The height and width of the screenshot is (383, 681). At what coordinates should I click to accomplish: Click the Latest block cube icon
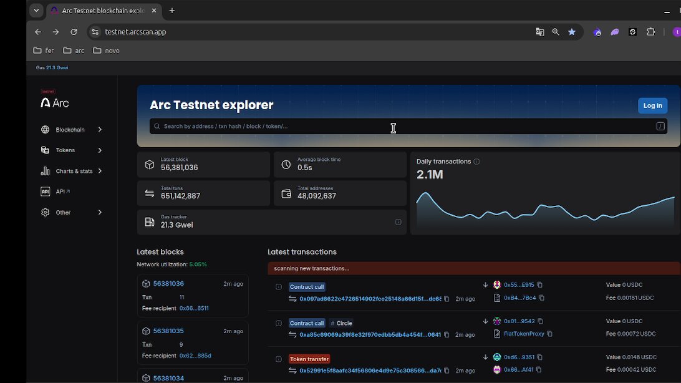click(150, 165)
